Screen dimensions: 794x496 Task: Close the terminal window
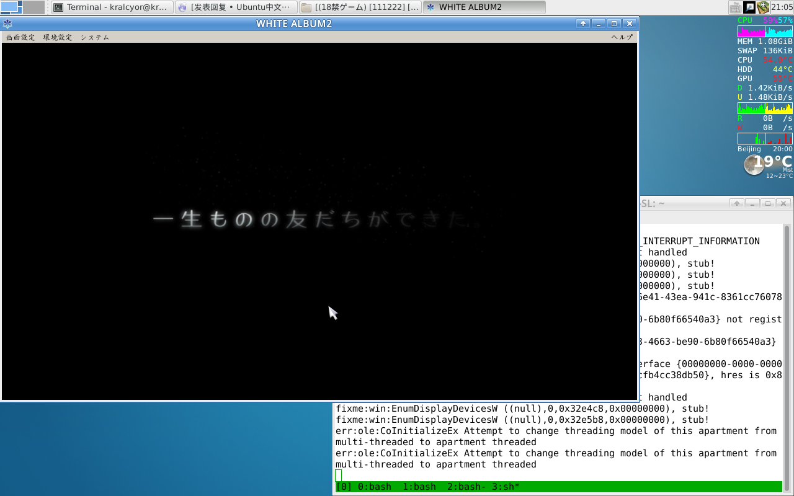783,203
